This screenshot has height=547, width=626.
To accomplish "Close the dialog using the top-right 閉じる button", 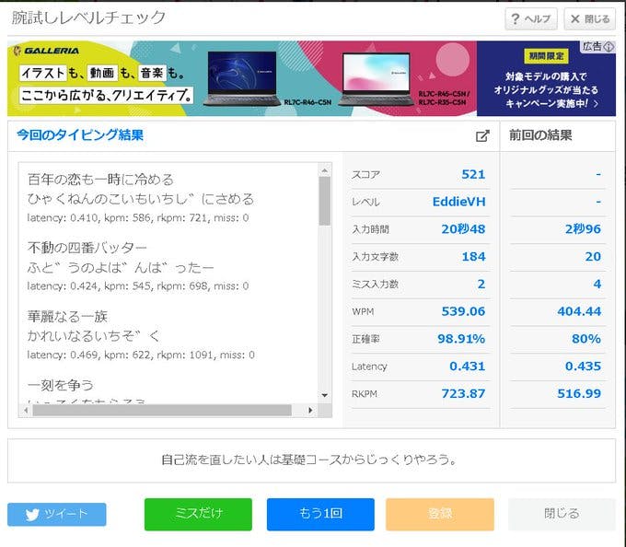I will 589,18.
